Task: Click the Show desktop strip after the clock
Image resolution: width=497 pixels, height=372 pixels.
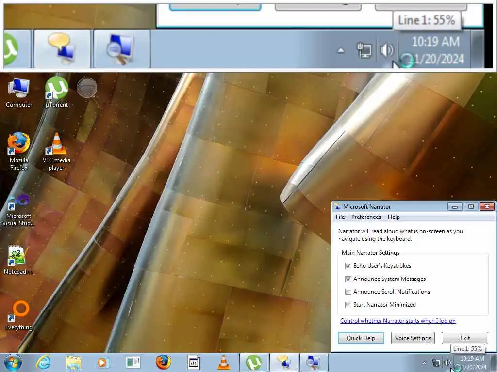Action: click(x=493, y=363)
